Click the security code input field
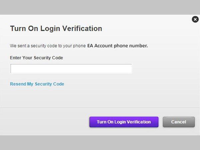 tap(71, 69)
